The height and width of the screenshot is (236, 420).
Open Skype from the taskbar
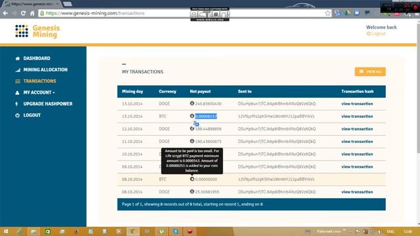point(175,231)
